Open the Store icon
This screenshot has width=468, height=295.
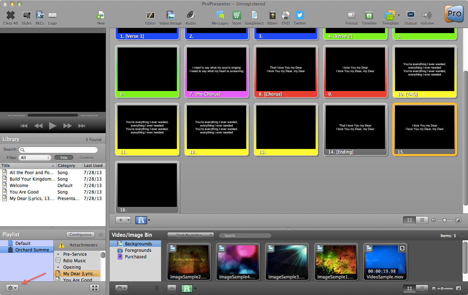coord(237,15)
